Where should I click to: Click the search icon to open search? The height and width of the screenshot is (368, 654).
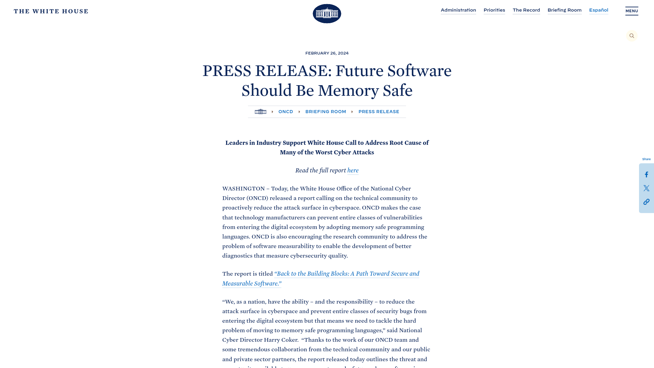point(632,35)
